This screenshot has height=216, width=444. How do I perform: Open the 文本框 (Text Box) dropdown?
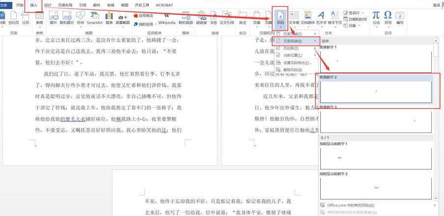point(294,19)
